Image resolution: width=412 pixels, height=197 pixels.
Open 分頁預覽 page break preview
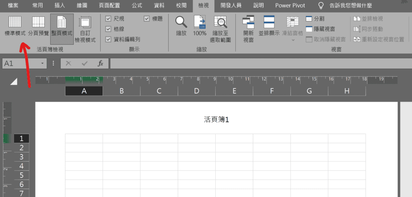click(39, 26)
